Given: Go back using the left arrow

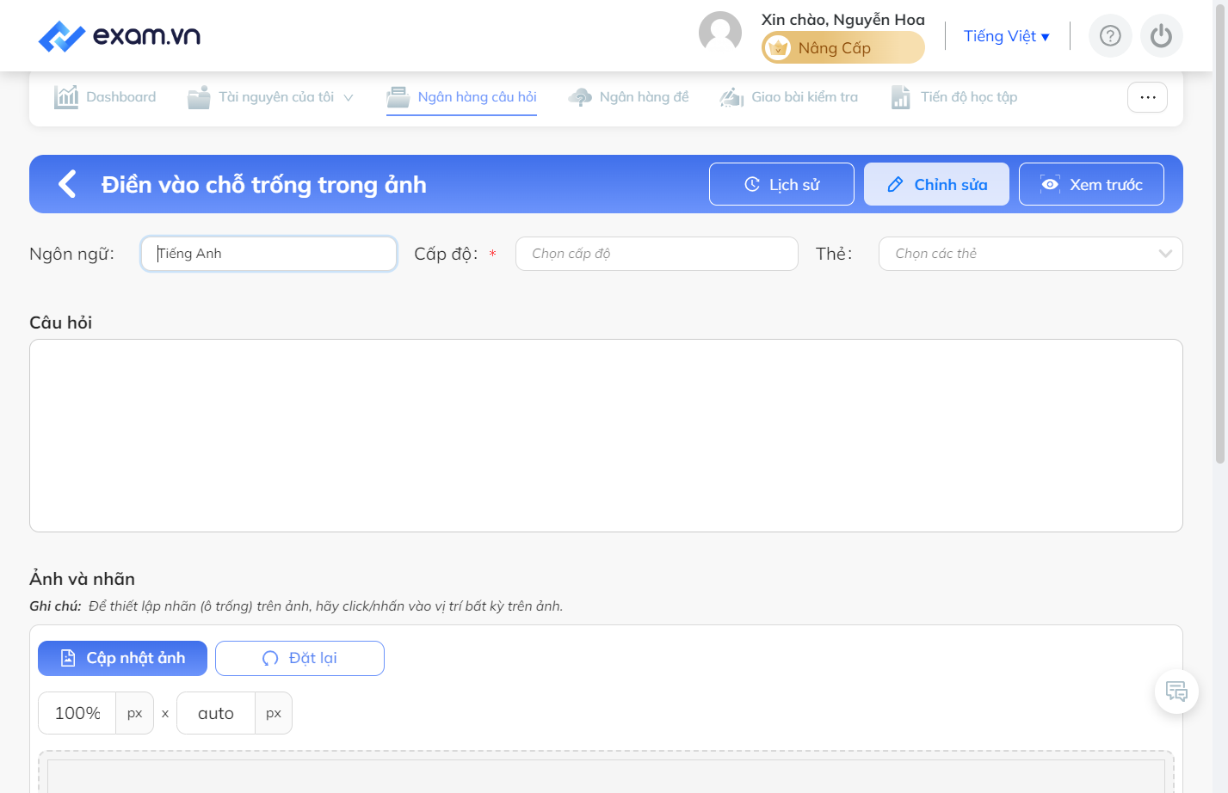Looking at the screenshot, I should coord(67,184).
